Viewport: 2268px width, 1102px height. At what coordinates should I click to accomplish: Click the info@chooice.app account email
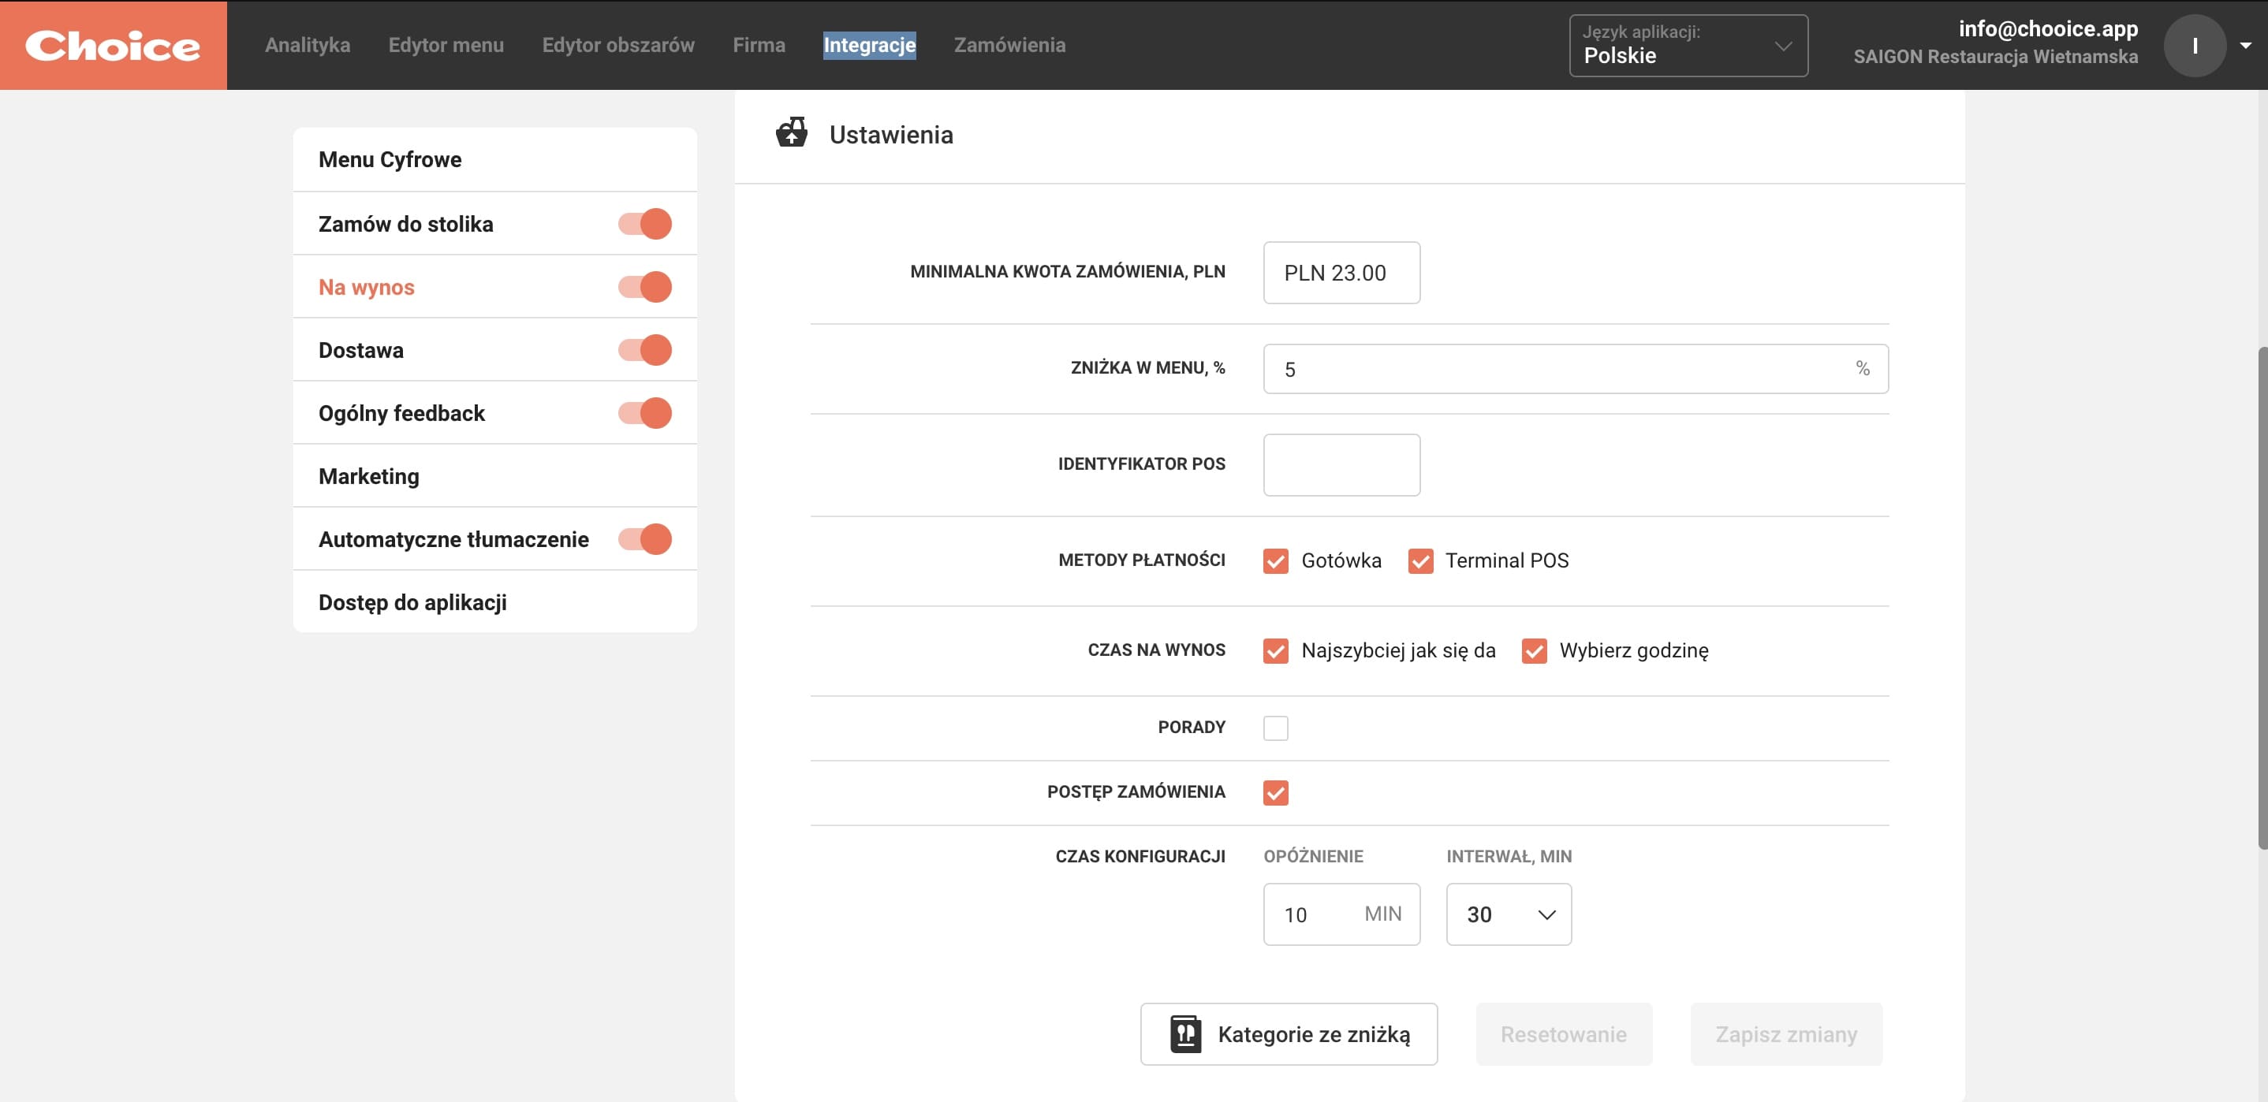tap(2048, 28)
